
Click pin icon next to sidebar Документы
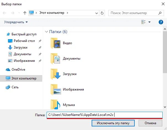click(x=40, y=54)
